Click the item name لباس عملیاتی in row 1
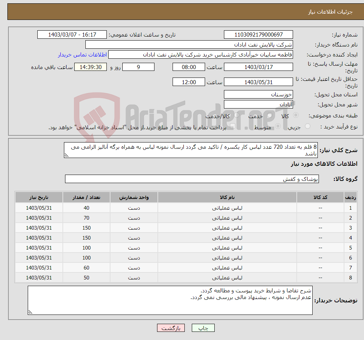 tap(227, 208)
